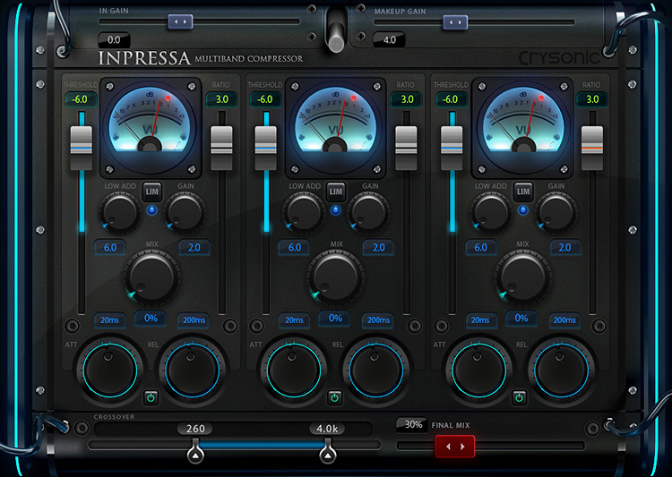Click third band Gain 2.0 value
The height and width of the screenshot is (477, 672).
564,248
